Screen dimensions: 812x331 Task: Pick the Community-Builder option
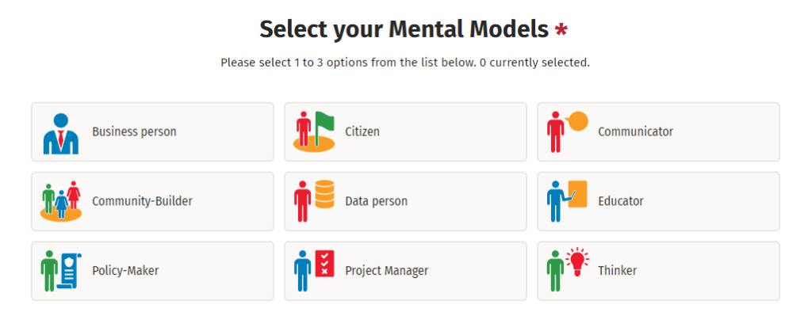click(x=153, y=201)
